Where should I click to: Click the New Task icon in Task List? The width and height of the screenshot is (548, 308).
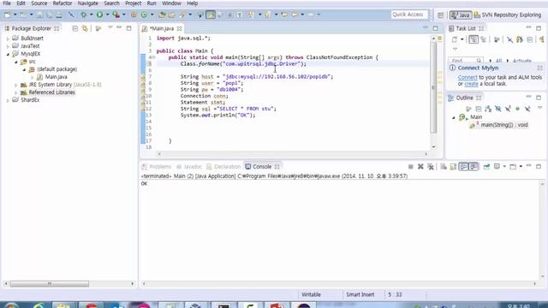455,39
